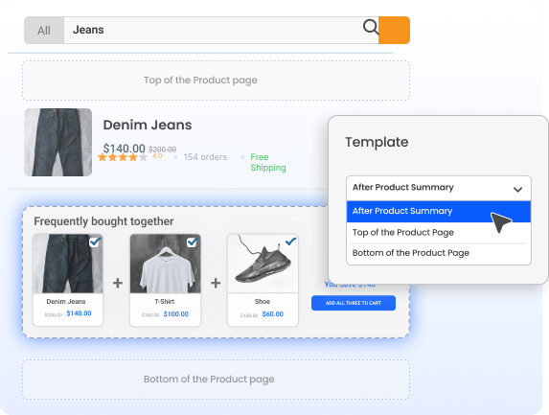Image resolution: width=549 pixels, height=415 pixels.
Task: Click the Shoe product name
Action: click(263, 302)
